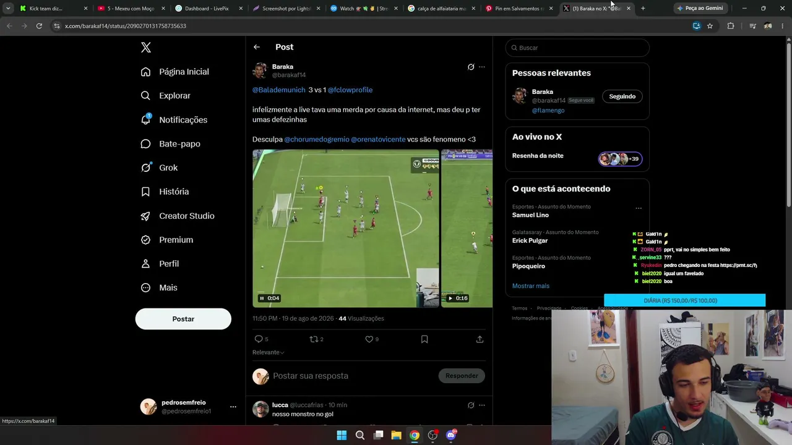This screenshot has width=792, height=445.
Task: Click the Grok icon on Baraka's post
Action: click(x=471, y=67)
